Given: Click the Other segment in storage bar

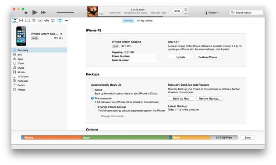Looking at the screenshot, I should (x=191, y=137).
